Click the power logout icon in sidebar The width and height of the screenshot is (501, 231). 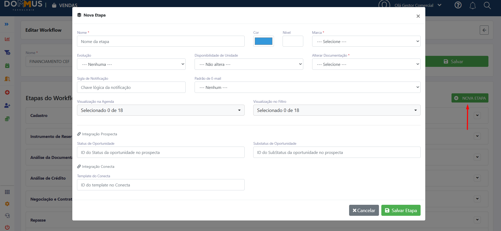click(7, 227)
